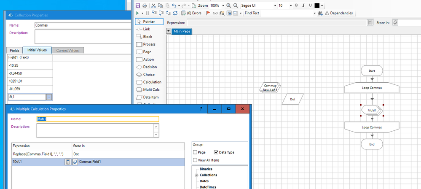The height and width of the screenshot is (189, 421).
Task: Enable the Page group checkbox
Action: click(x=195, y=152)
